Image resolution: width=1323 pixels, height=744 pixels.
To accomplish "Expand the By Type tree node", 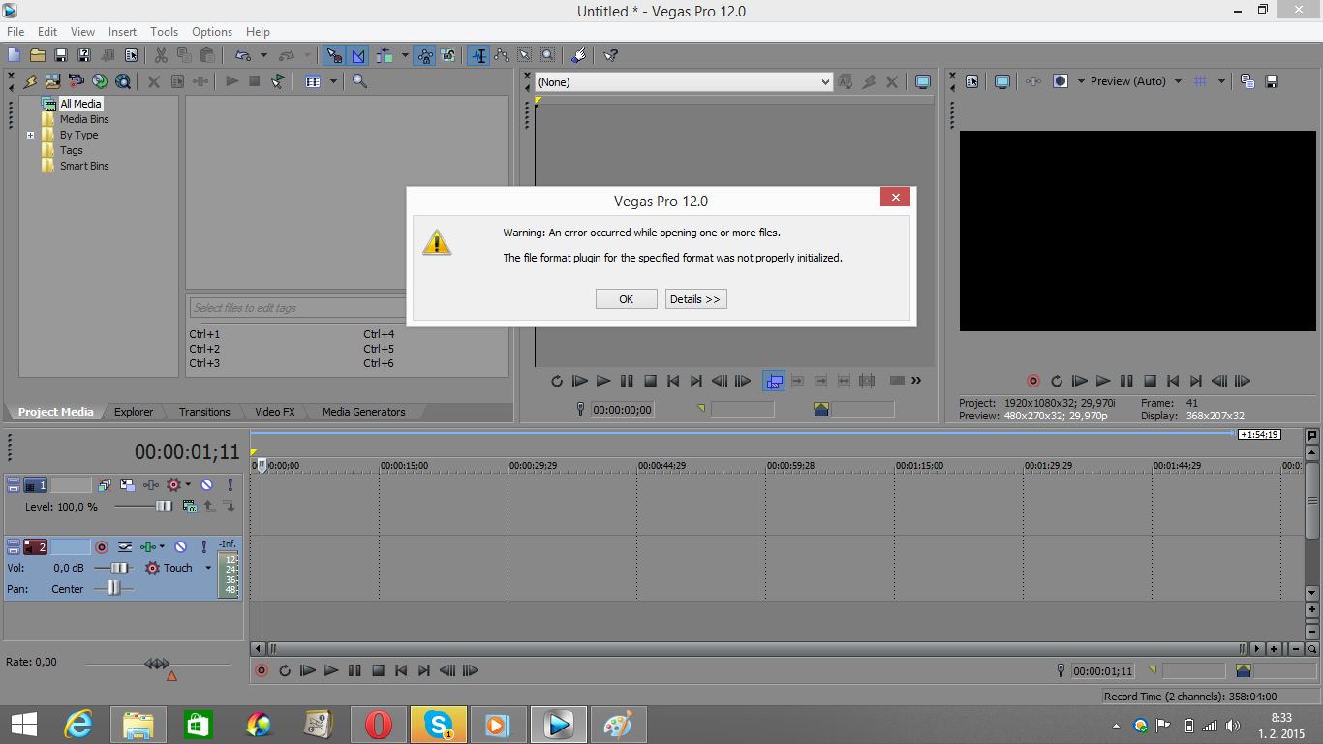I will pos(31,136).
